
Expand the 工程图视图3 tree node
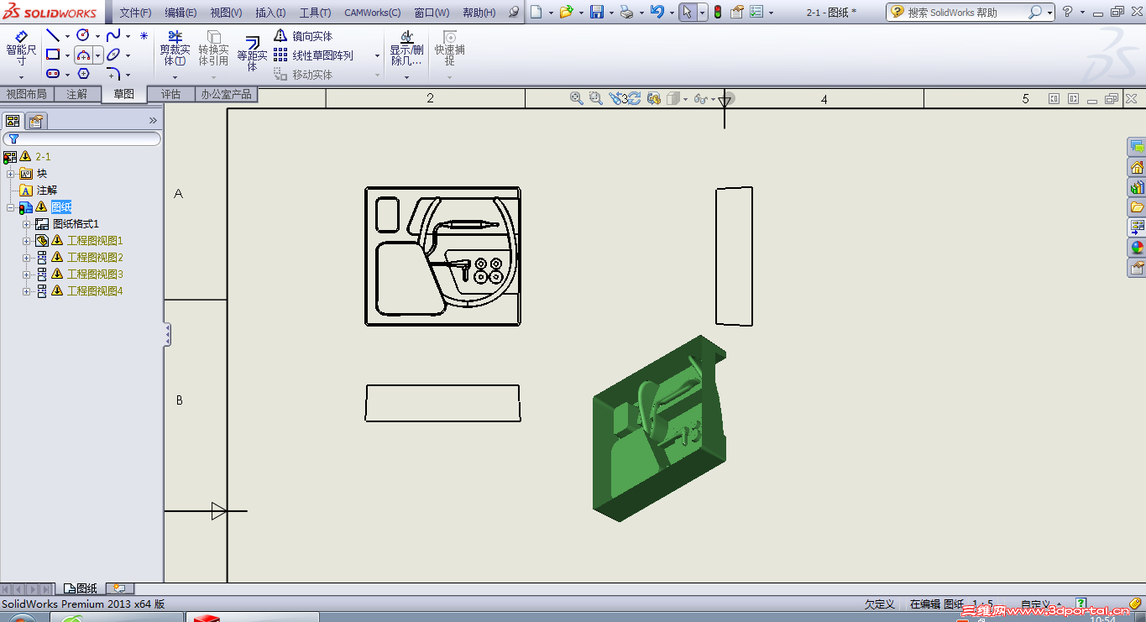pyautogui.click(x=27, y=274)
